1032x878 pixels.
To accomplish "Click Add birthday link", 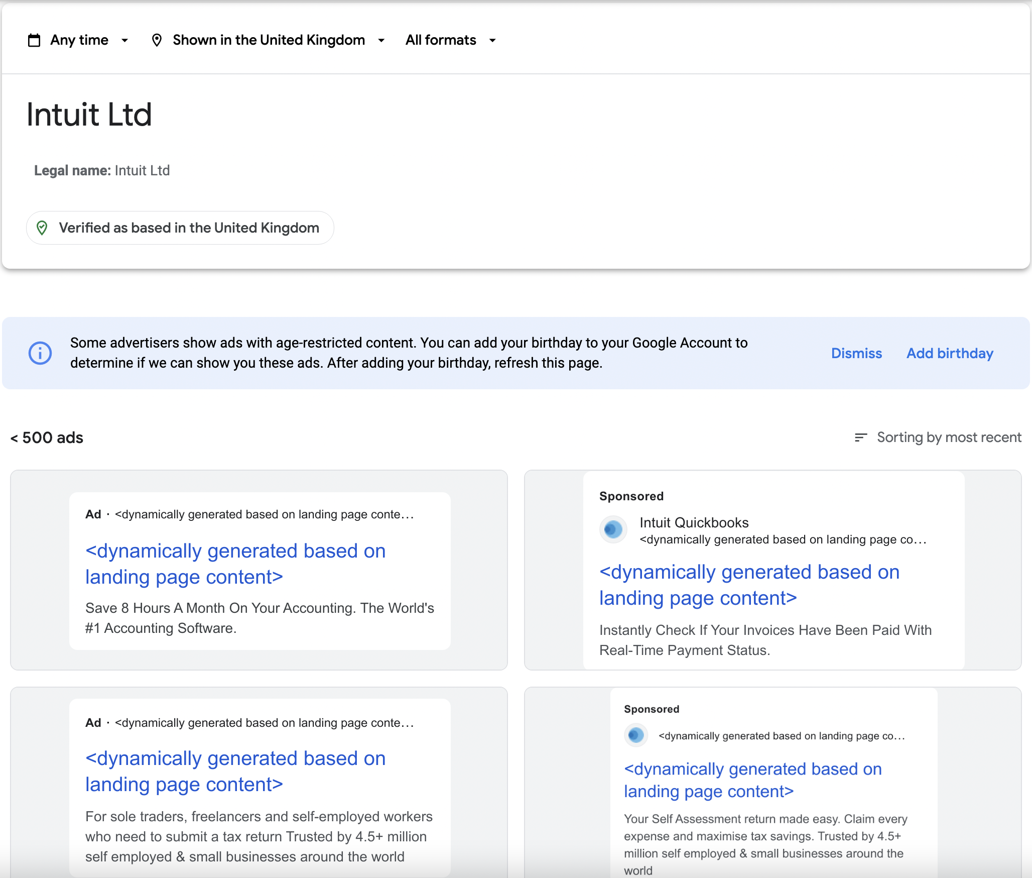I will tap(950, 353).
